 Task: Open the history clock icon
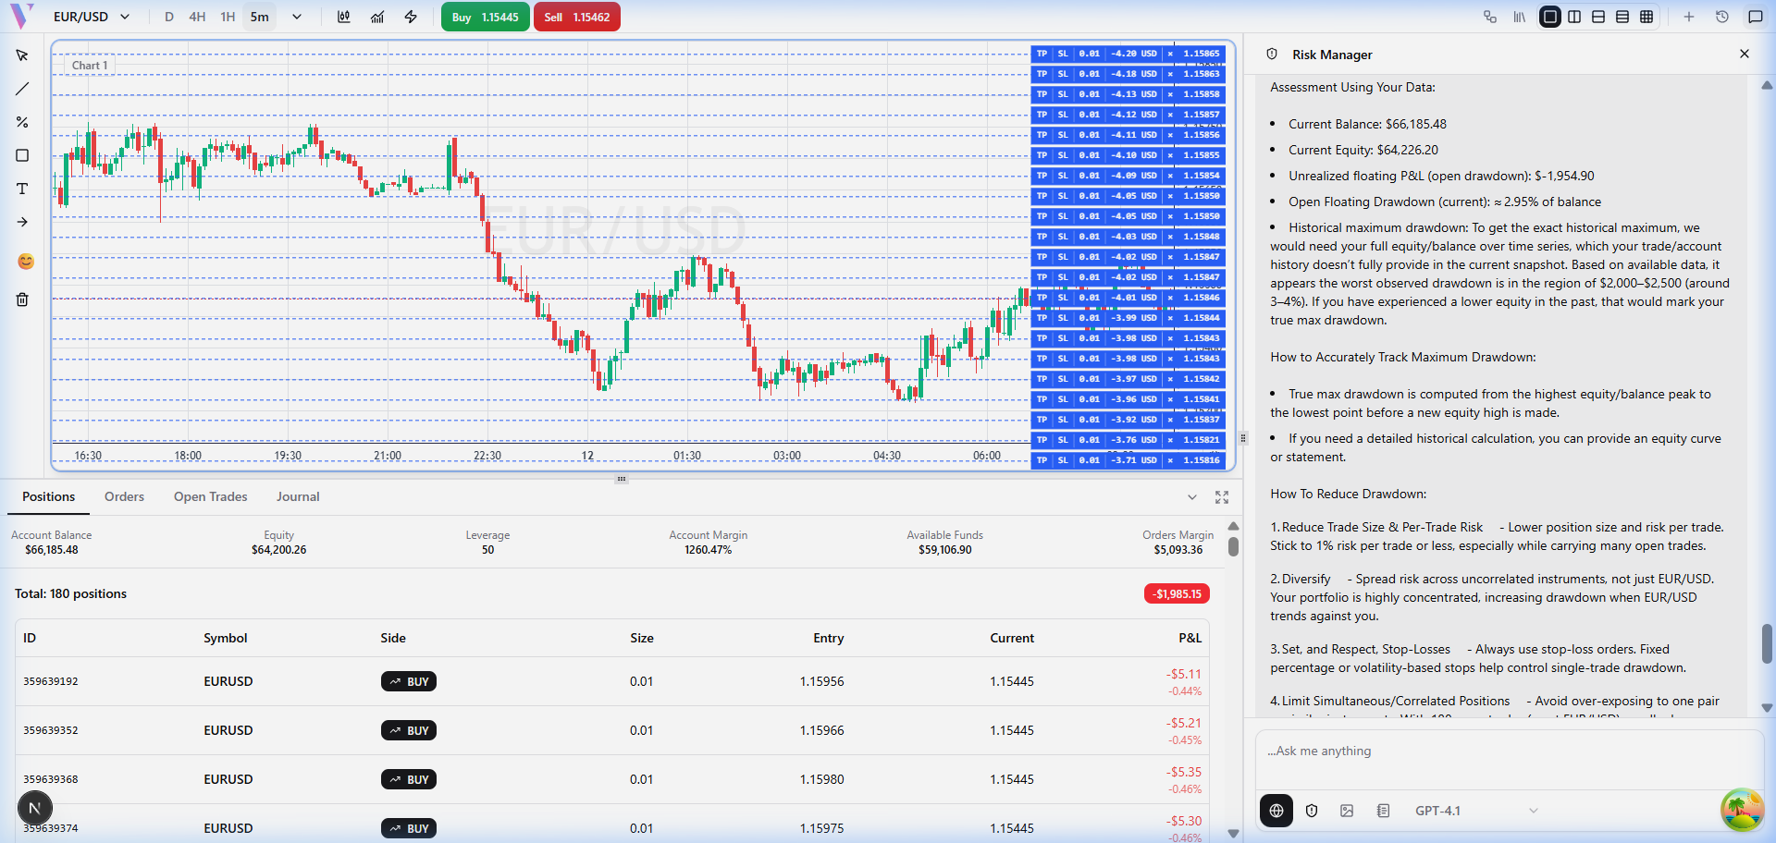(1722, 17)
